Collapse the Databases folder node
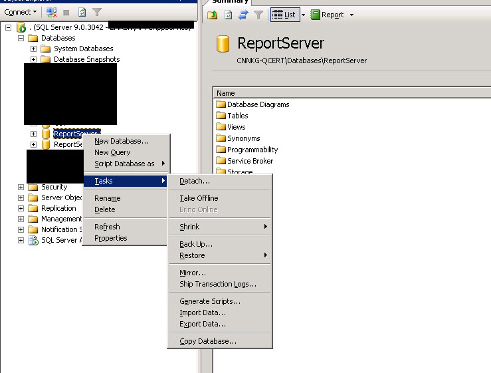This screenshot has width=491, height=373. coord(21,39)
